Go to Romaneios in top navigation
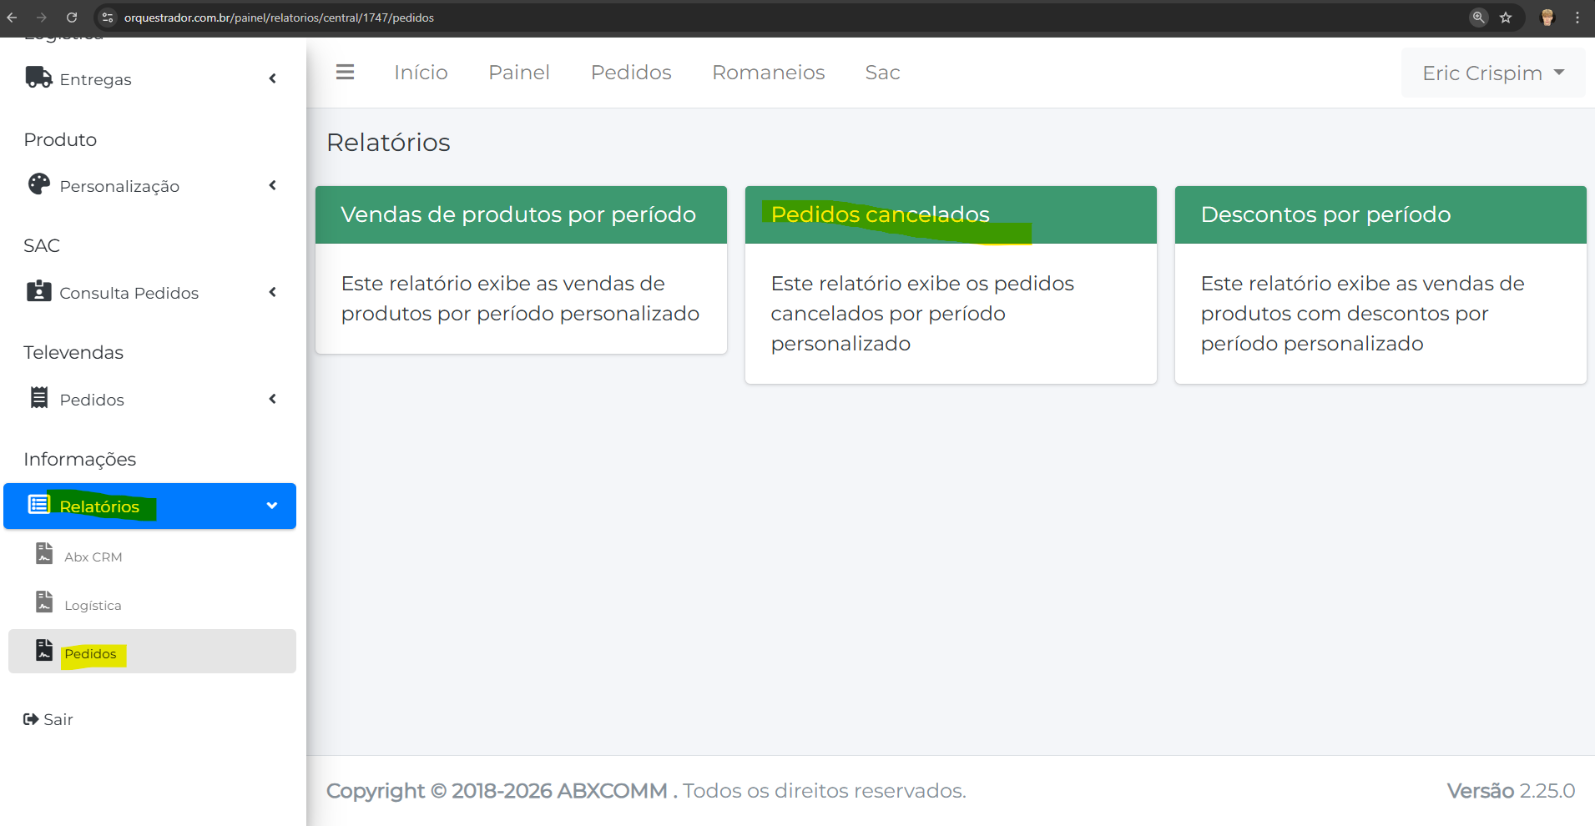The height and width of the screenshot is (826, 1595). click(x=768, y=73)
